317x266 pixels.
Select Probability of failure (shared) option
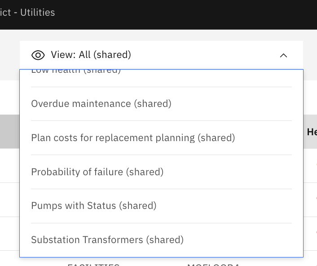click(161, 172)
